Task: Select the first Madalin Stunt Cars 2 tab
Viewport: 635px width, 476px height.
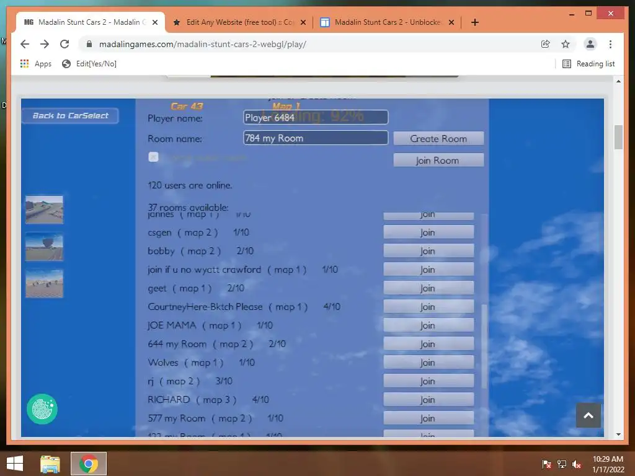Action: (x=90, y=22)
